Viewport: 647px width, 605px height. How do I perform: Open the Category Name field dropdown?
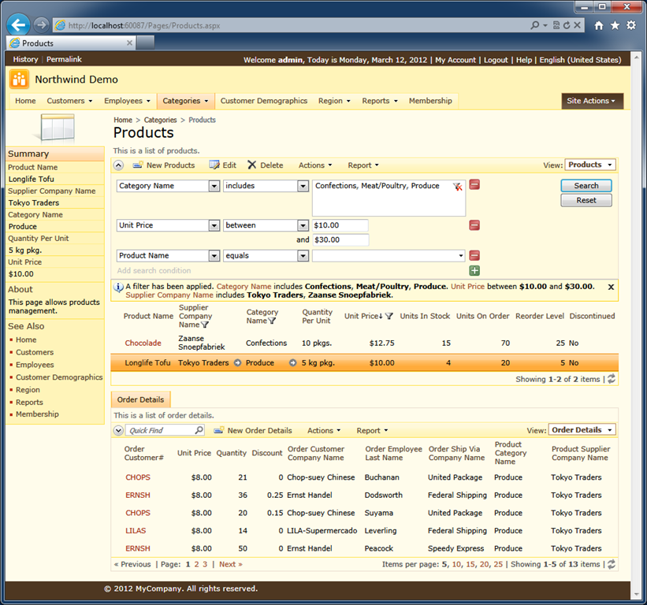(214, 186)
